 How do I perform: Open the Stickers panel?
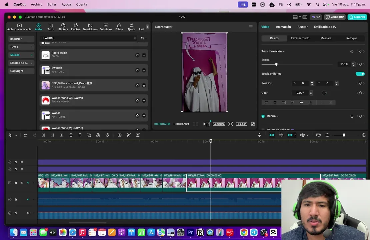pyautogui.click(x=63, y=27)
